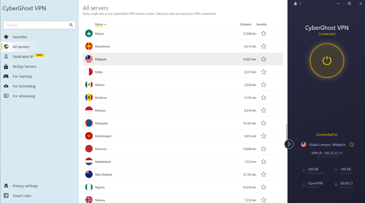This screenshot has width=365, height=203.
Task: Click the Malta flag icon
Action: (x=89, y=72)
